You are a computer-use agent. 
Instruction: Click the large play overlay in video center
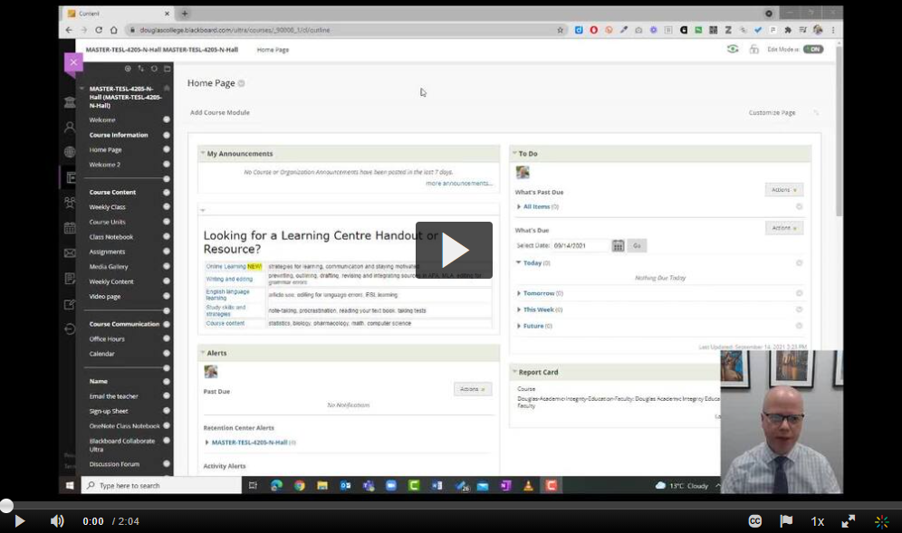pyautogui.click(x=454, y=250)
